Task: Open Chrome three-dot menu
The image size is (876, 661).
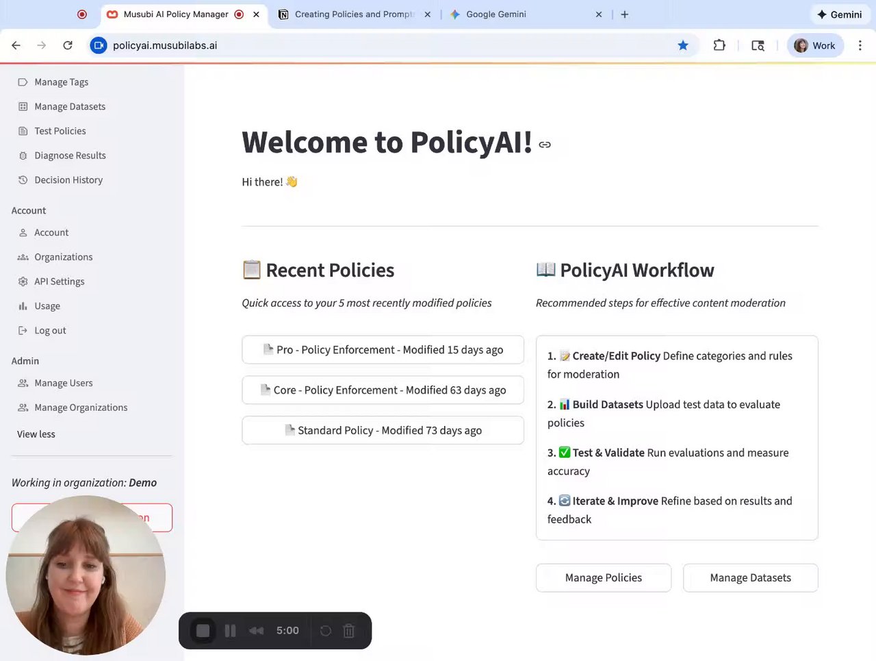Action: 860,45
